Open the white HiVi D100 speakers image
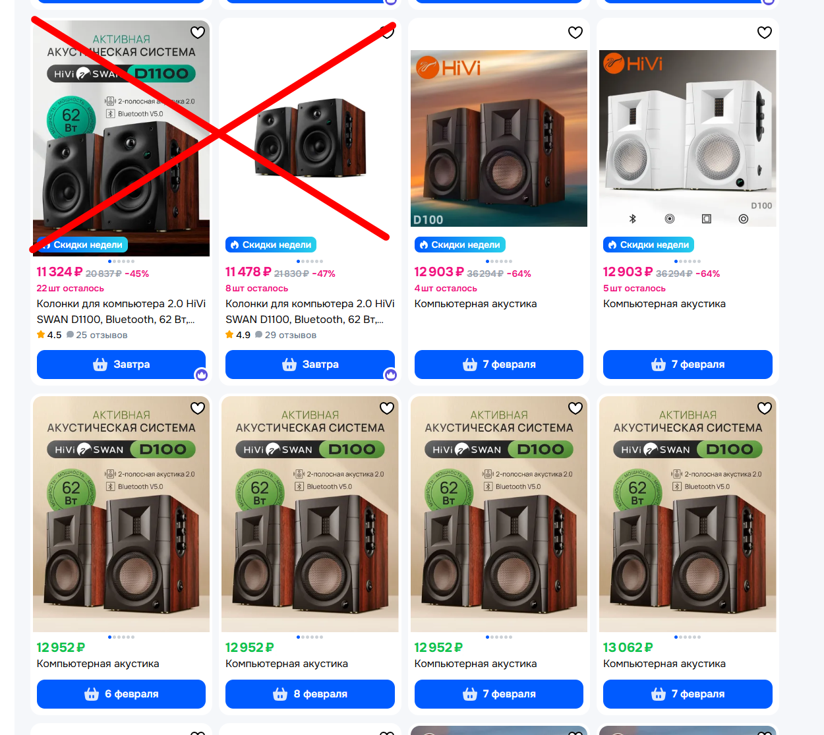The image size is (824, 735). pos(688,138)
